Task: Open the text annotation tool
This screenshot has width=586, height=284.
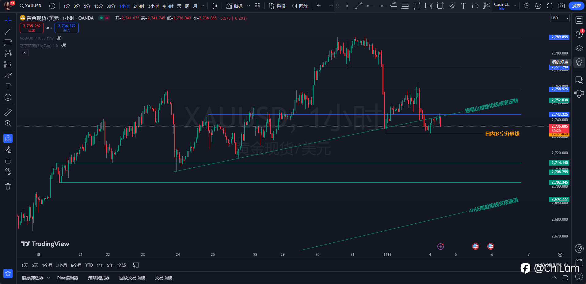Action: pyautogui.click(x=8, y=86)
